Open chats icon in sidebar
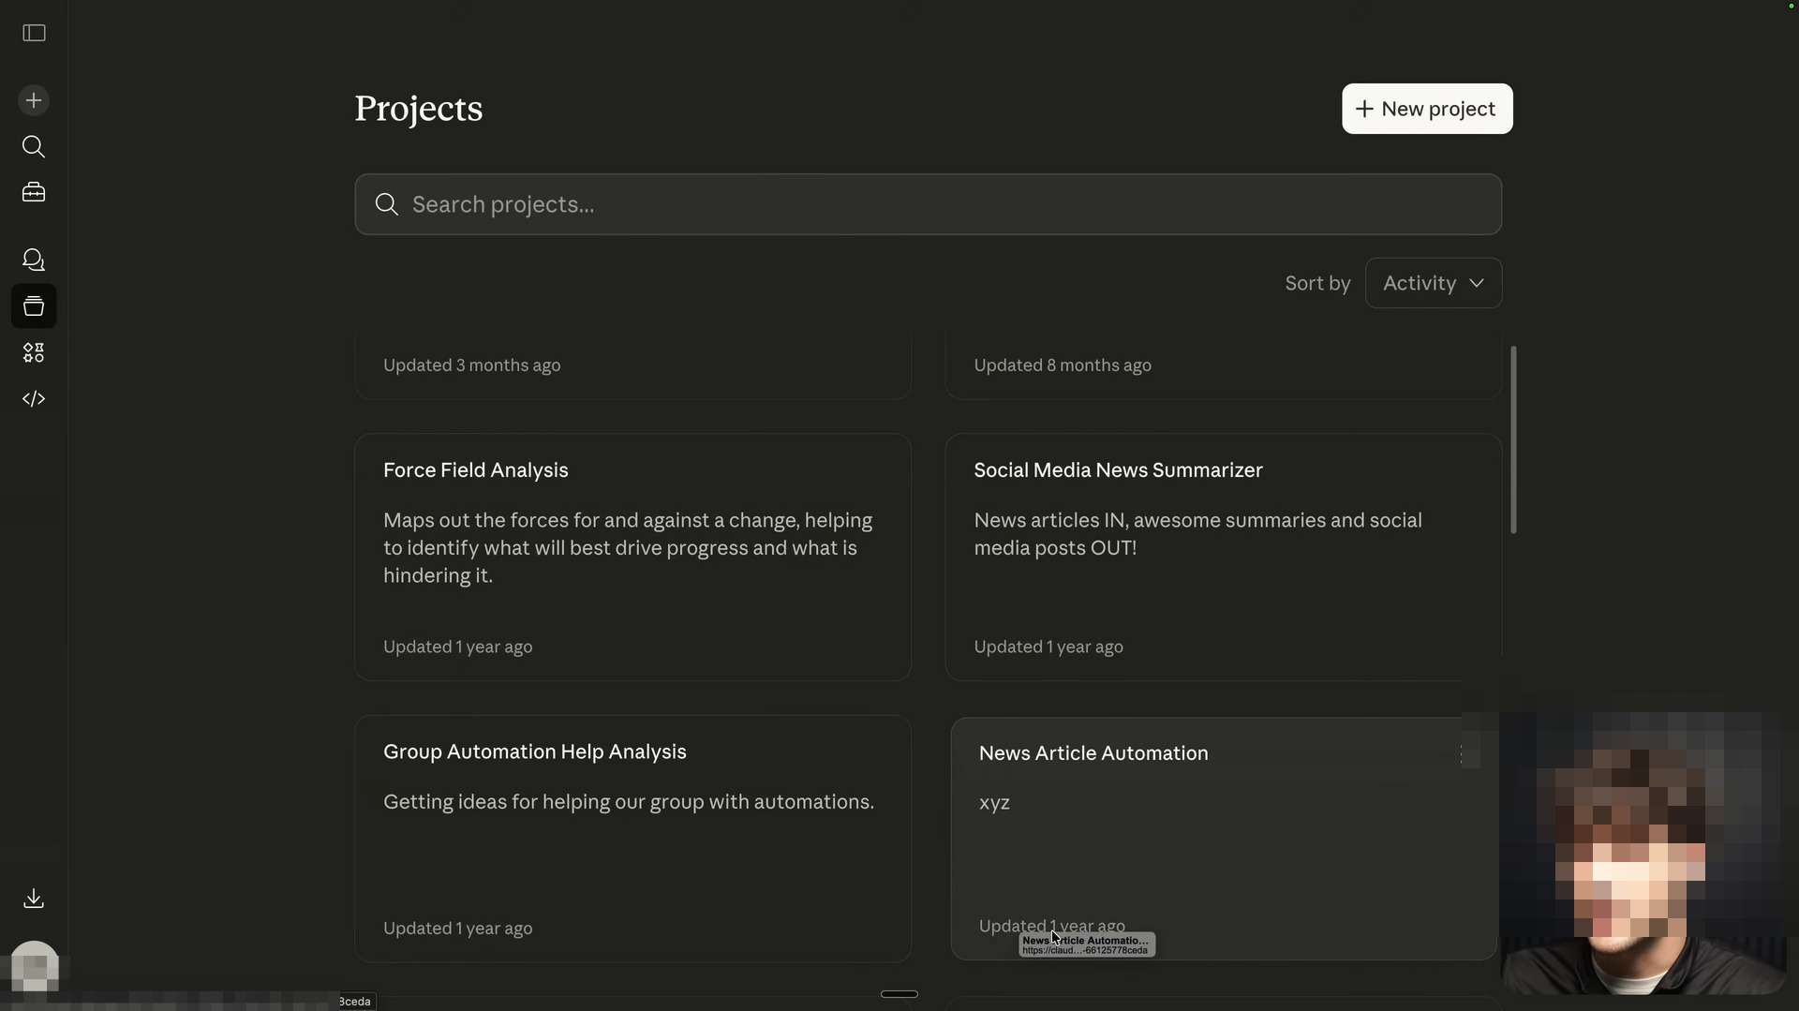The height and width of the screenshot is (1011, 1799). point(34,260)
